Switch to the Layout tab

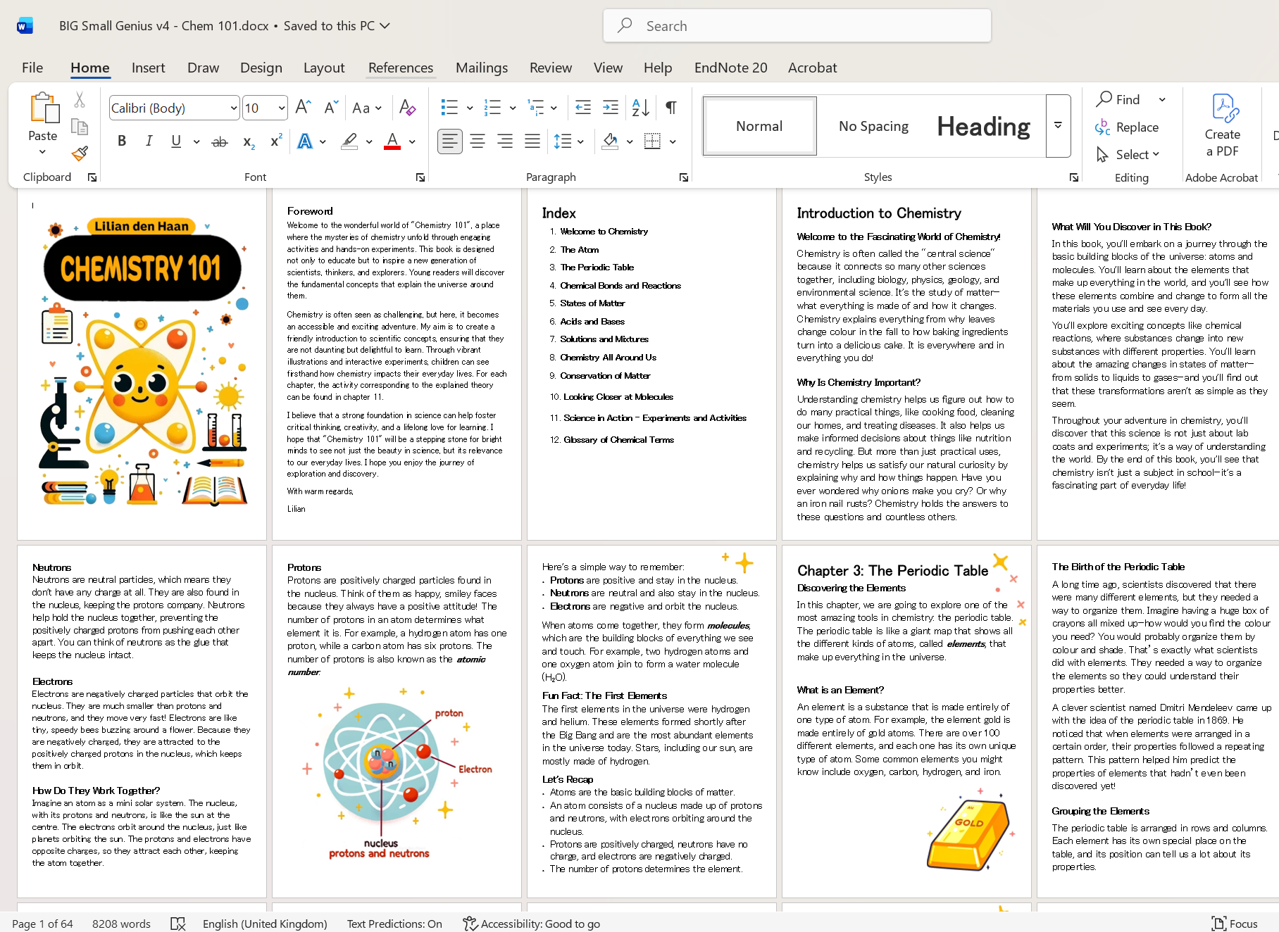(324, 68)
